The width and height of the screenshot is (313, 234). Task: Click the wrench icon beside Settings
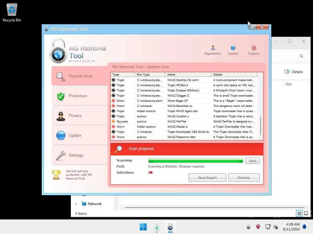(61, 155)
